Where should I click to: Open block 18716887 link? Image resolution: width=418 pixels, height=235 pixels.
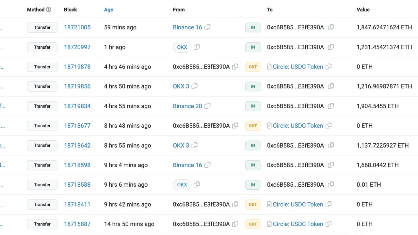tap(77, 224)
